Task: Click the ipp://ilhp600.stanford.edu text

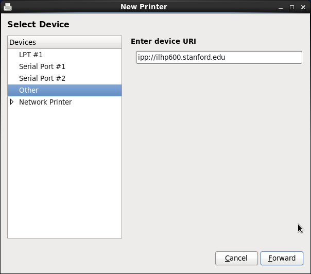Action: click(181, 57)
